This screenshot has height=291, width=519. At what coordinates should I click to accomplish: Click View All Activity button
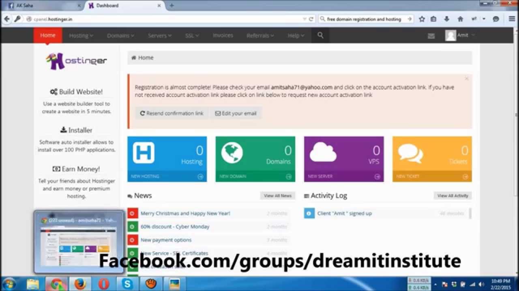click(453, 196)
